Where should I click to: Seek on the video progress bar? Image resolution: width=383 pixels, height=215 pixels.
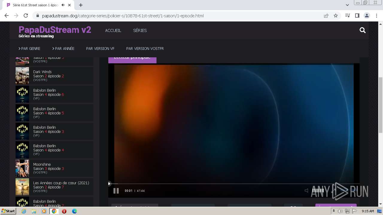pyautogui.click(x=234, y=184)
